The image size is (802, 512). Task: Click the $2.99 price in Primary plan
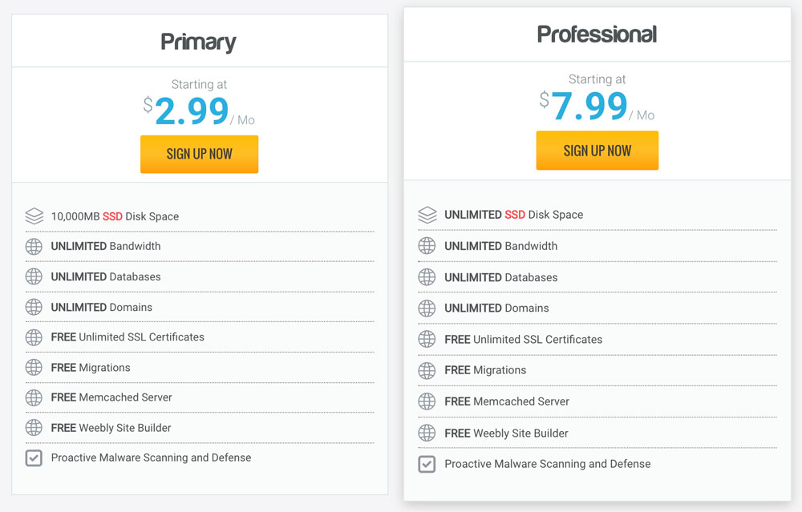tap(187, 111)
